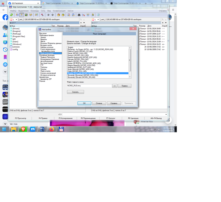
Task: Open the multi-rename tool icon
Action: click(84, 15)
